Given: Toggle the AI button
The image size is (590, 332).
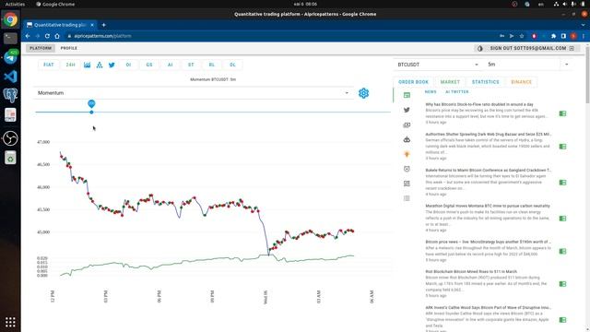Looking at the screenshot, I should coord(170,65).
